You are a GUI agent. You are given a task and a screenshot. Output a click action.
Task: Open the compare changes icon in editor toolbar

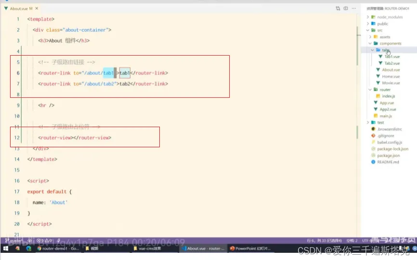point(338,8)
